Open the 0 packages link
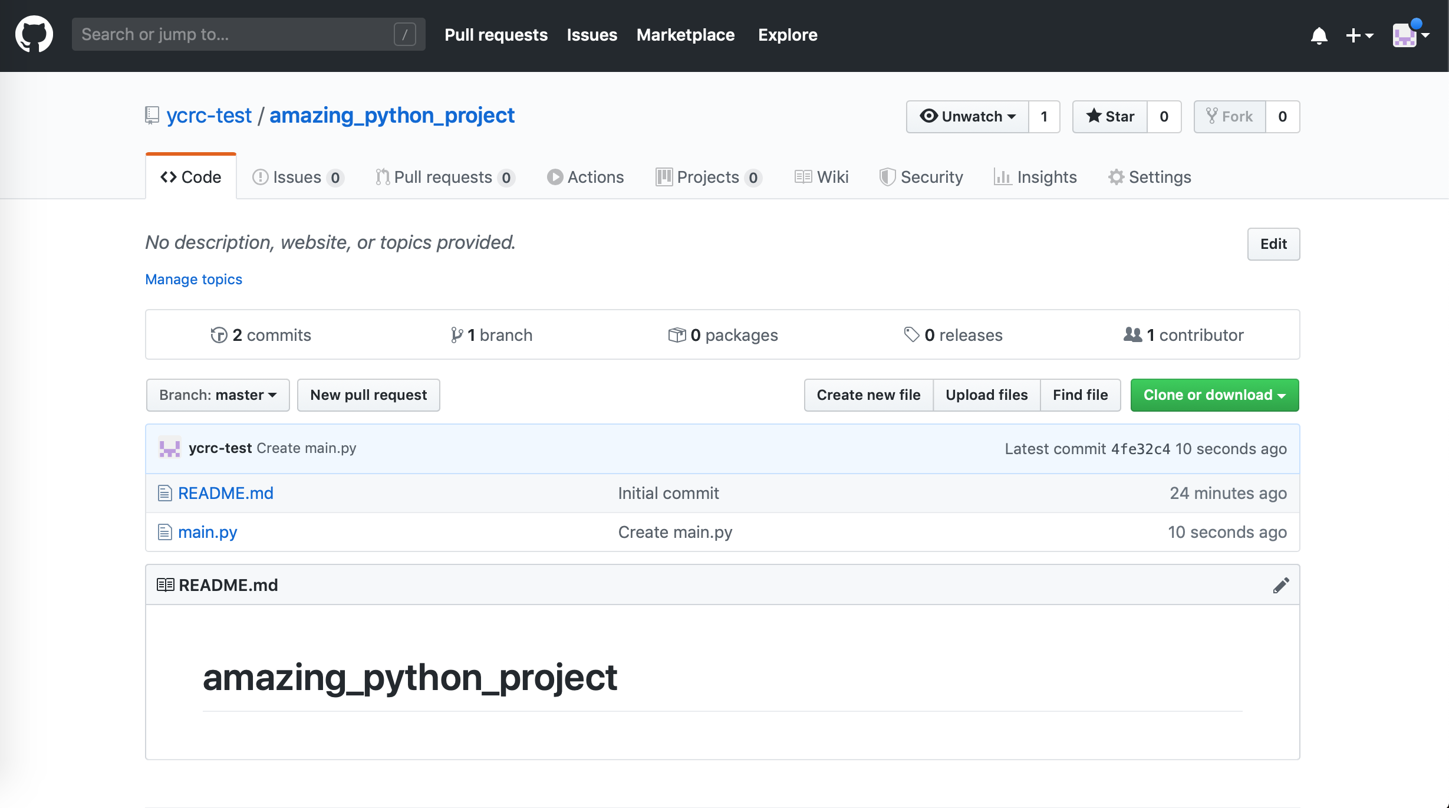Screen dimensions: 1449x808 (x=723, y=335)
